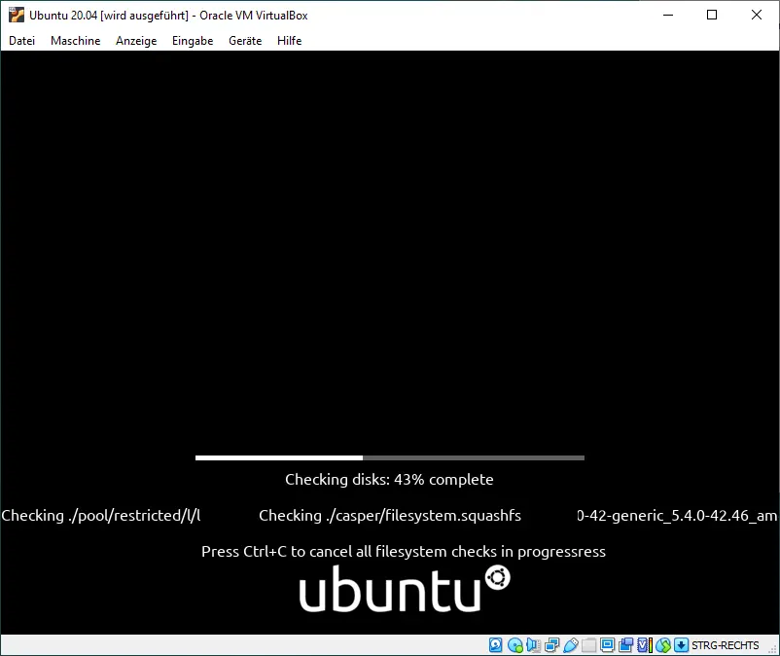Click the display settings status icon
The width and height of the screenshot is (780, 656).
pos(607,645)
